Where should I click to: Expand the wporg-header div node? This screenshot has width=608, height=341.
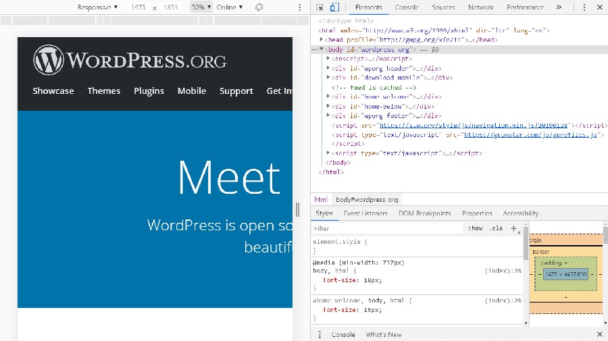coord(328,68)
